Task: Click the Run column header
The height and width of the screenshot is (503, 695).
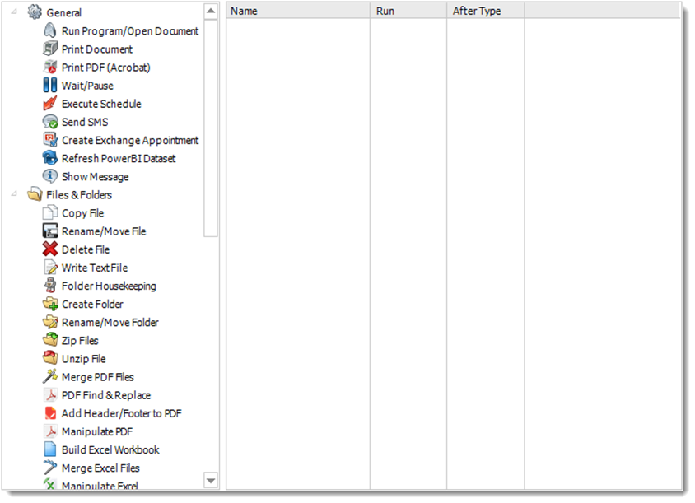Action: pos(408,12)
